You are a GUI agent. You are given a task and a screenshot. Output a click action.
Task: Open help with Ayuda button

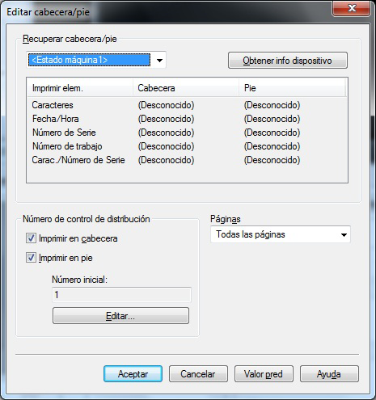point(329,374)
